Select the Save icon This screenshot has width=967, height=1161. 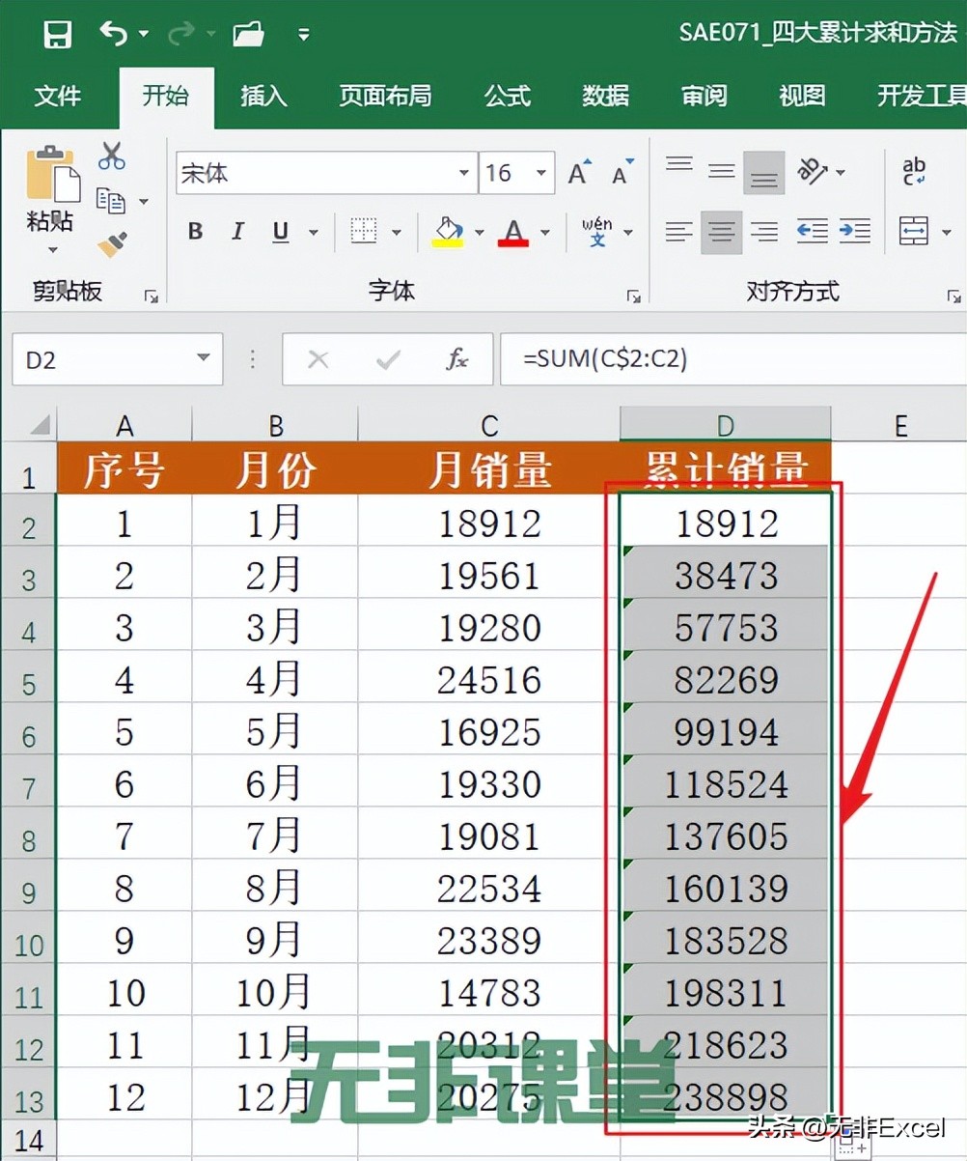click(57, 32)
